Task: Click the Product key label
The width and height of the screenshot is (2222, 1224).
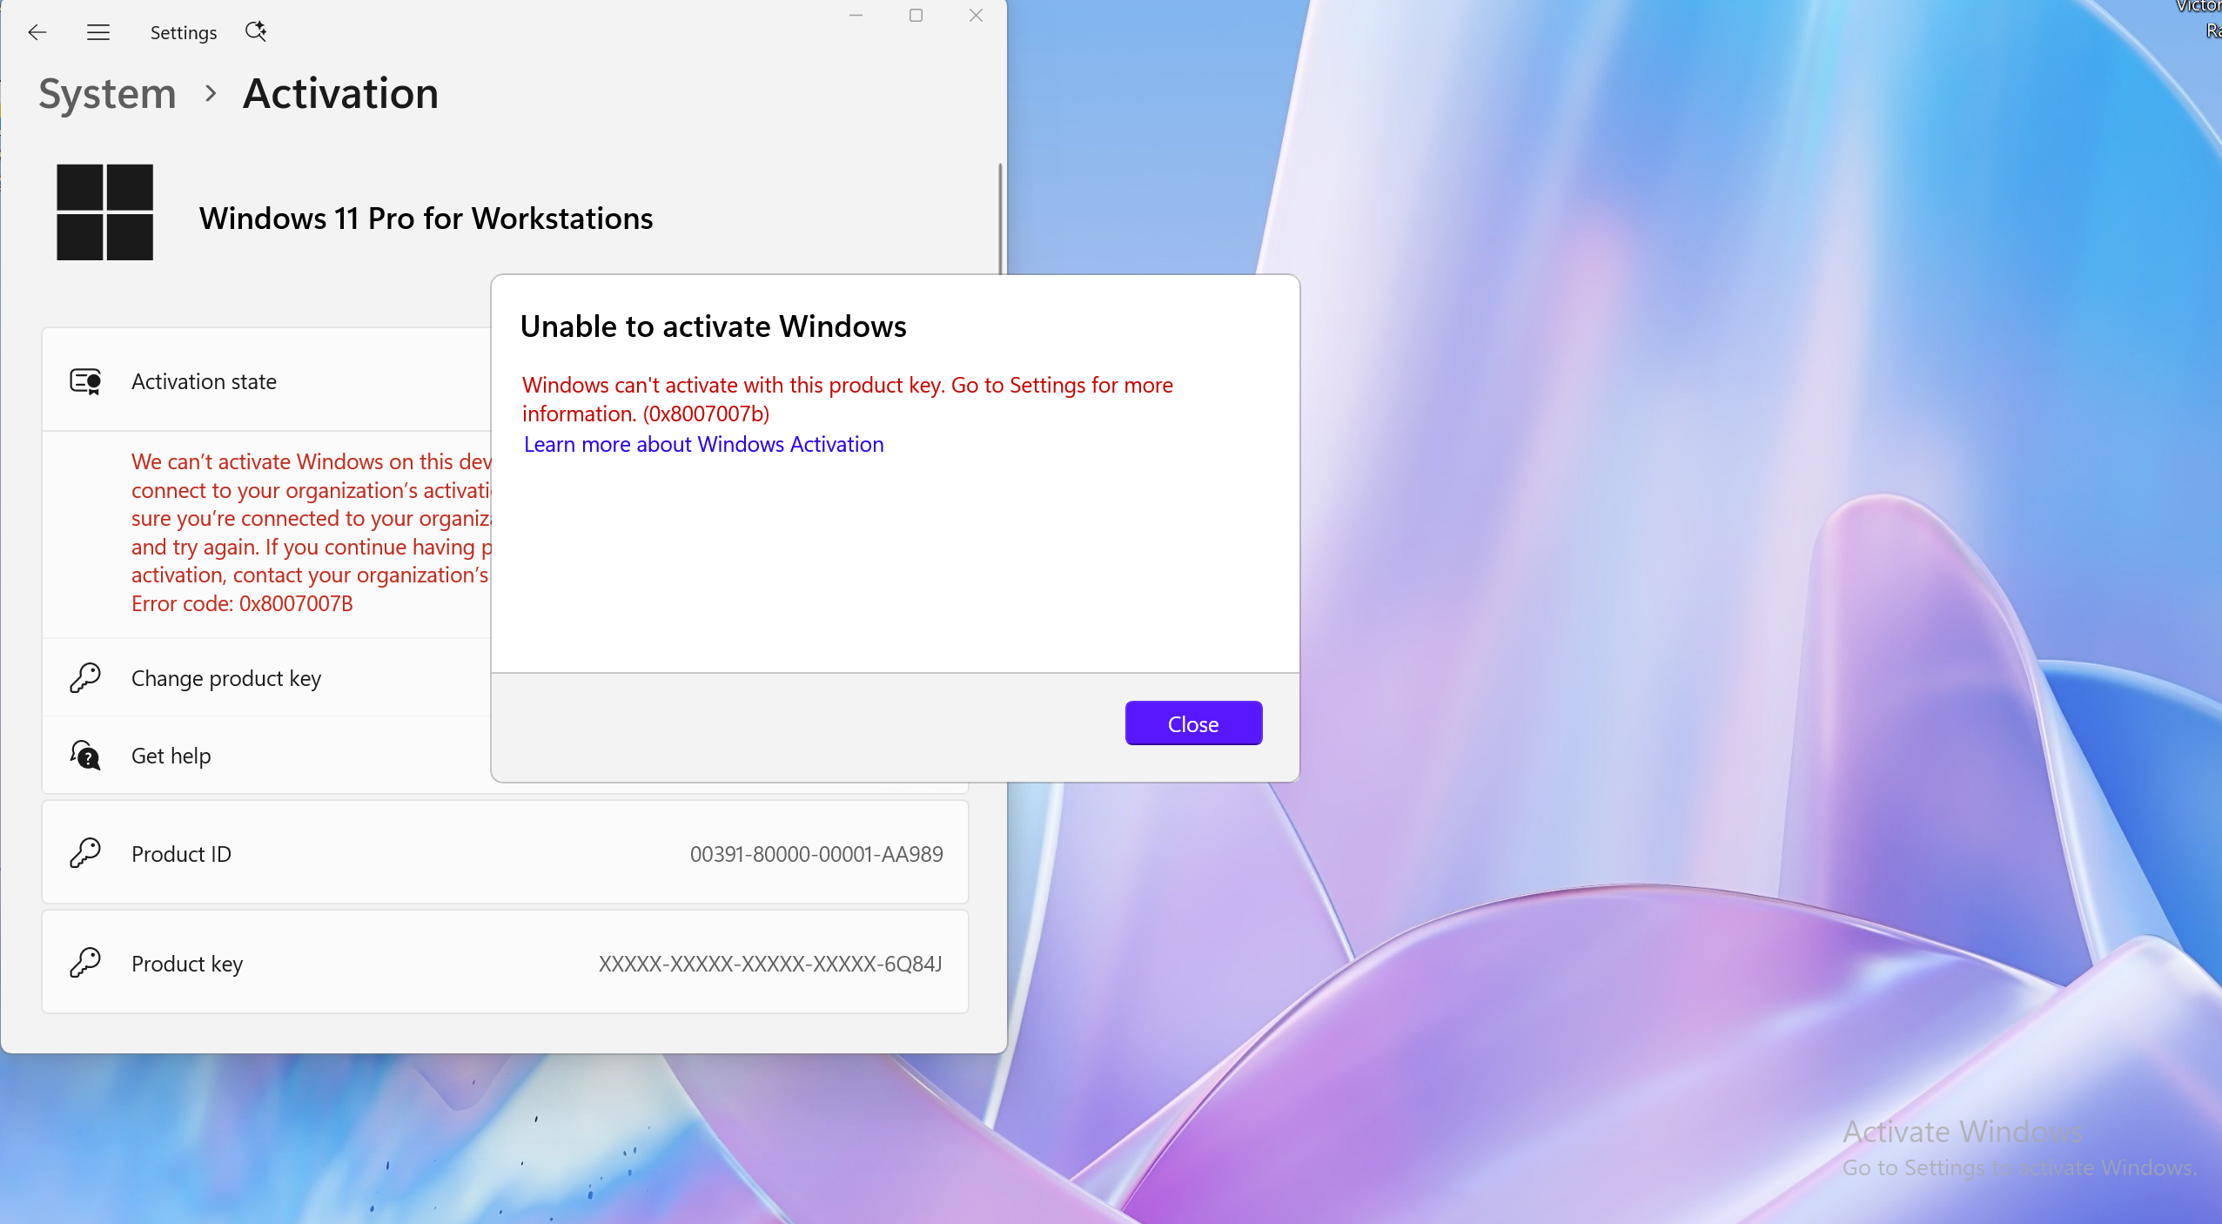Action: coord(187,964)
